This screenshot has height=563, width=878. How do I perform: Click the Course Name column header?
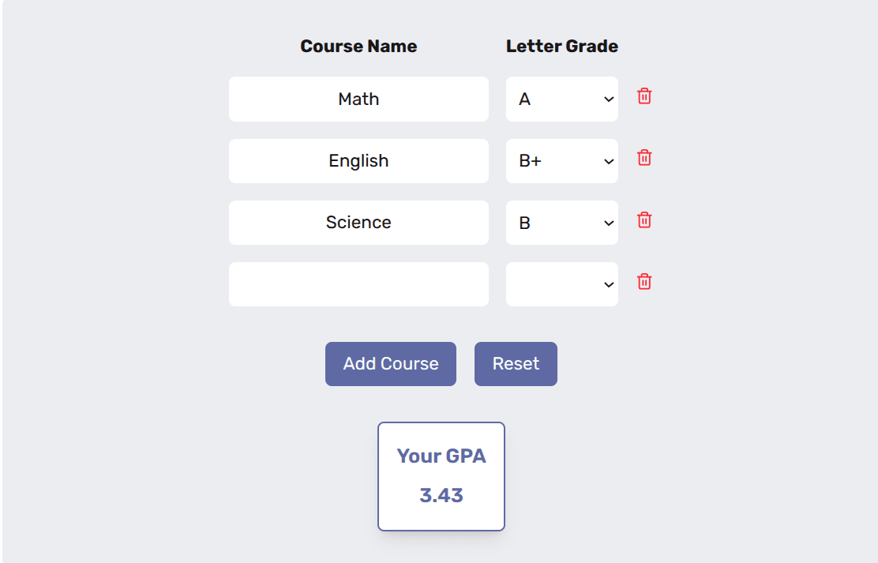(x=358, y=46)
